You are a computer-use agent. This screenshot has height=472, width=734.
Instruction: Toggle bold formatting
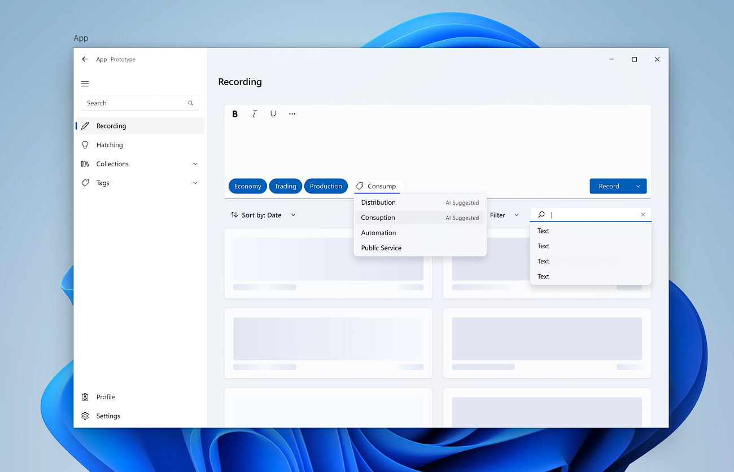pos(235,114)
